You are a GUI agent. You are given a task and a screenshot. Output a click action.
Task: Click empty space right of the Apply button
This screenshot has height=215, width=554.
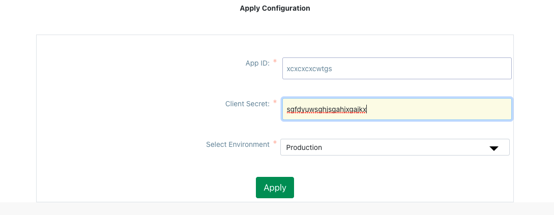(397, 188)
